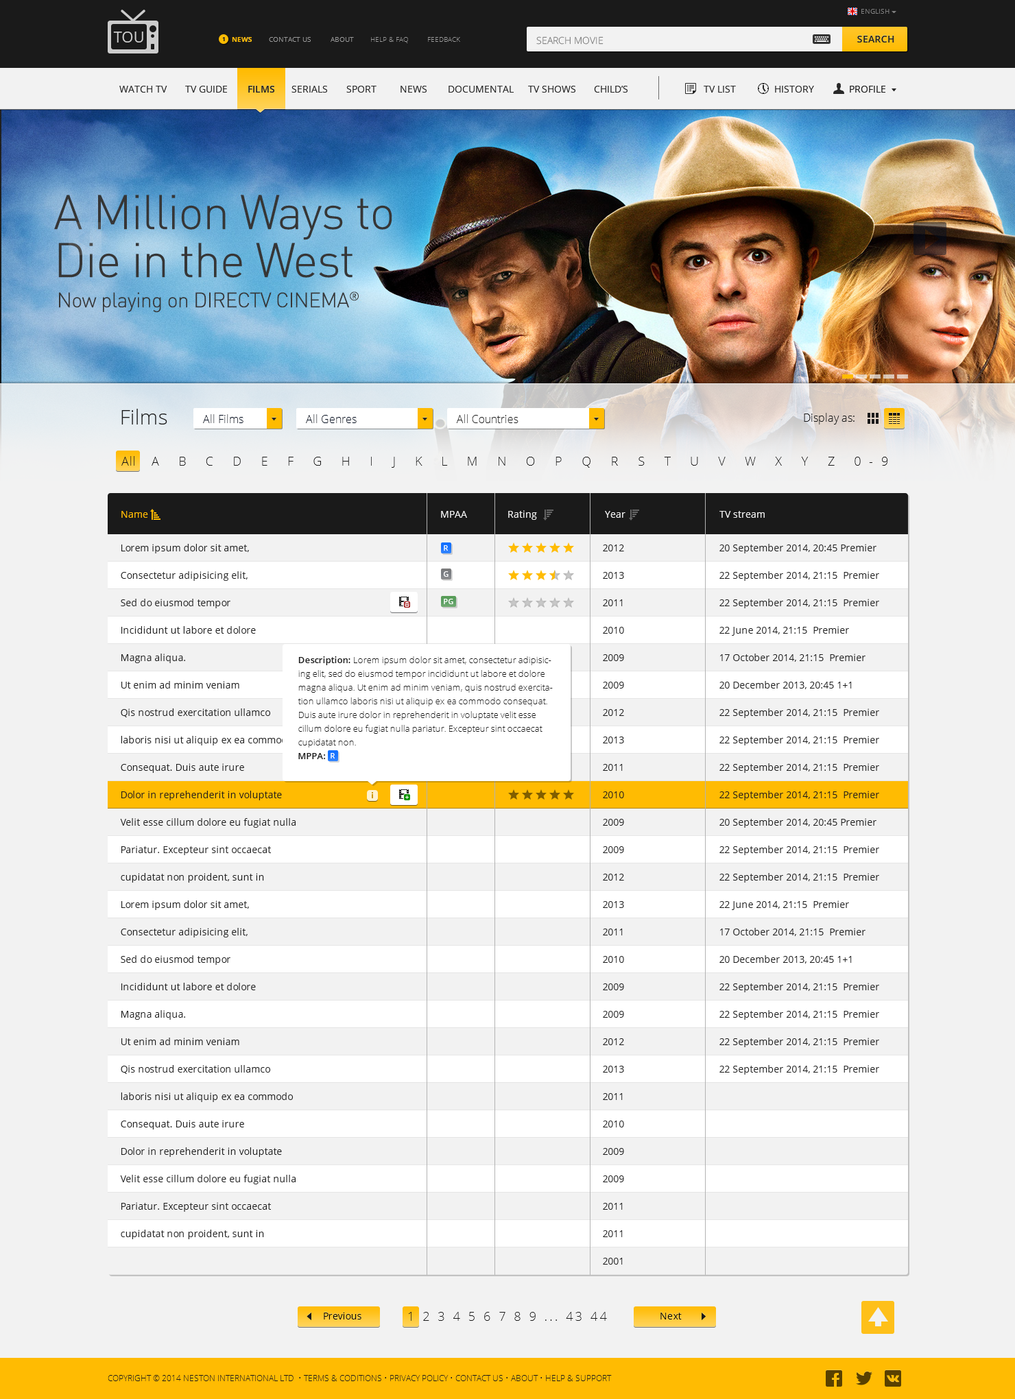The width and height of the screenshot is (1015, 1399).
Task: Filter films by letter S
Action: (641, 461)
